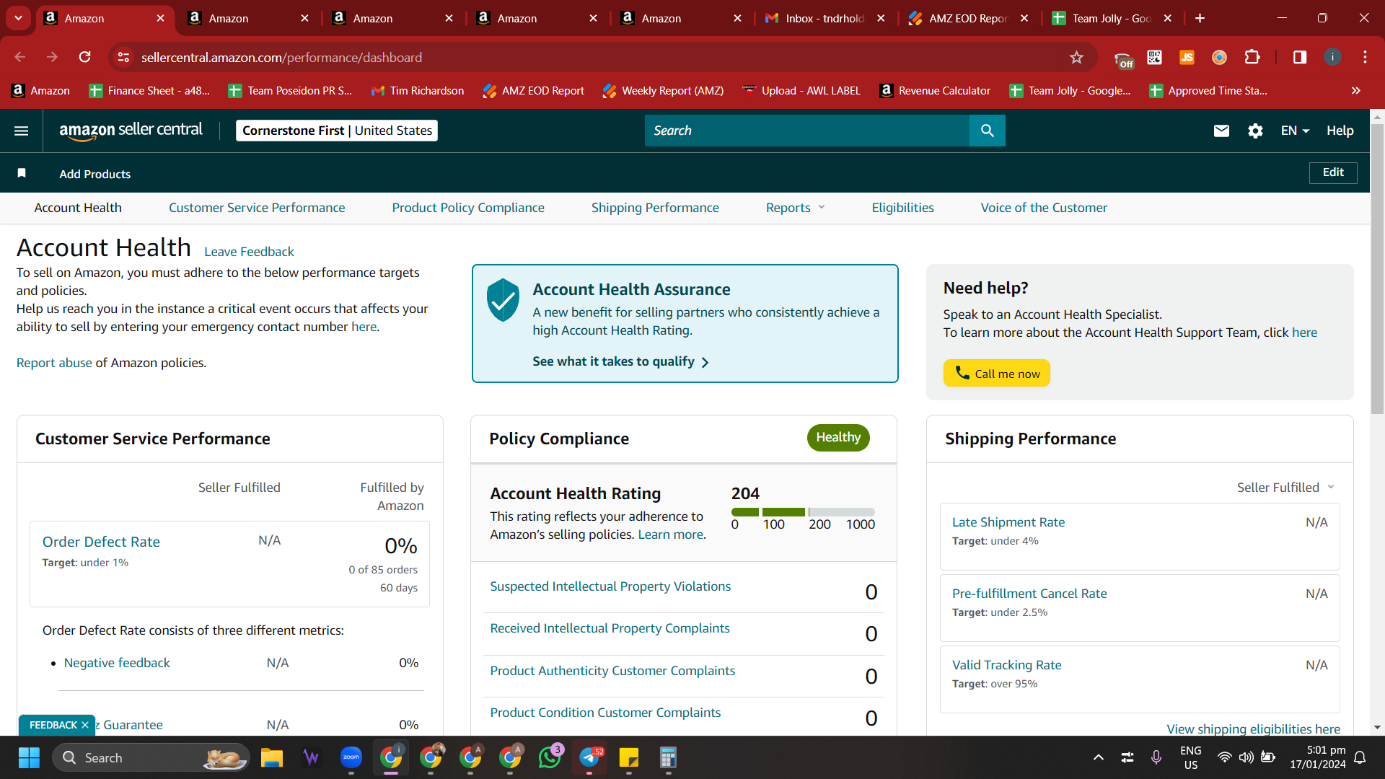The height and width of the screenshot is (779, 1385).
Task: Click the Call me now button
Action: pos(996,373)
